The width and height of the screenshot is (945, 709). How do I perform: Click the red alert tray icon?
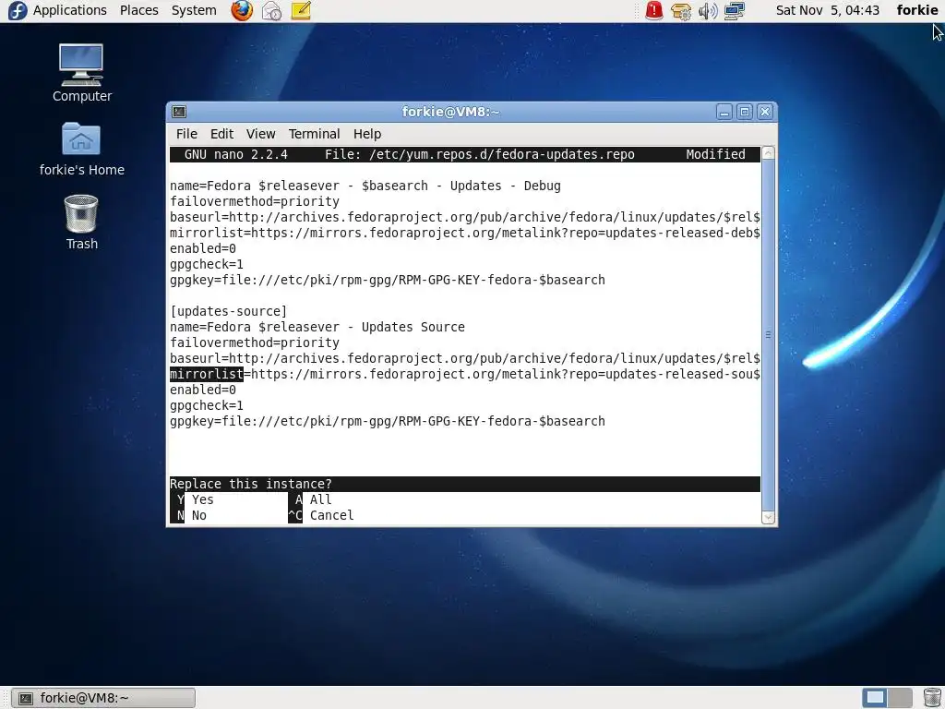click(654, 10)
